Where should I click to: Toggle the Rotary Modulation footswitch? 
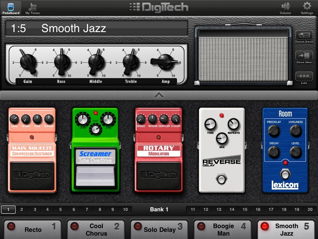pyautogui.click(x=159, y=176)
